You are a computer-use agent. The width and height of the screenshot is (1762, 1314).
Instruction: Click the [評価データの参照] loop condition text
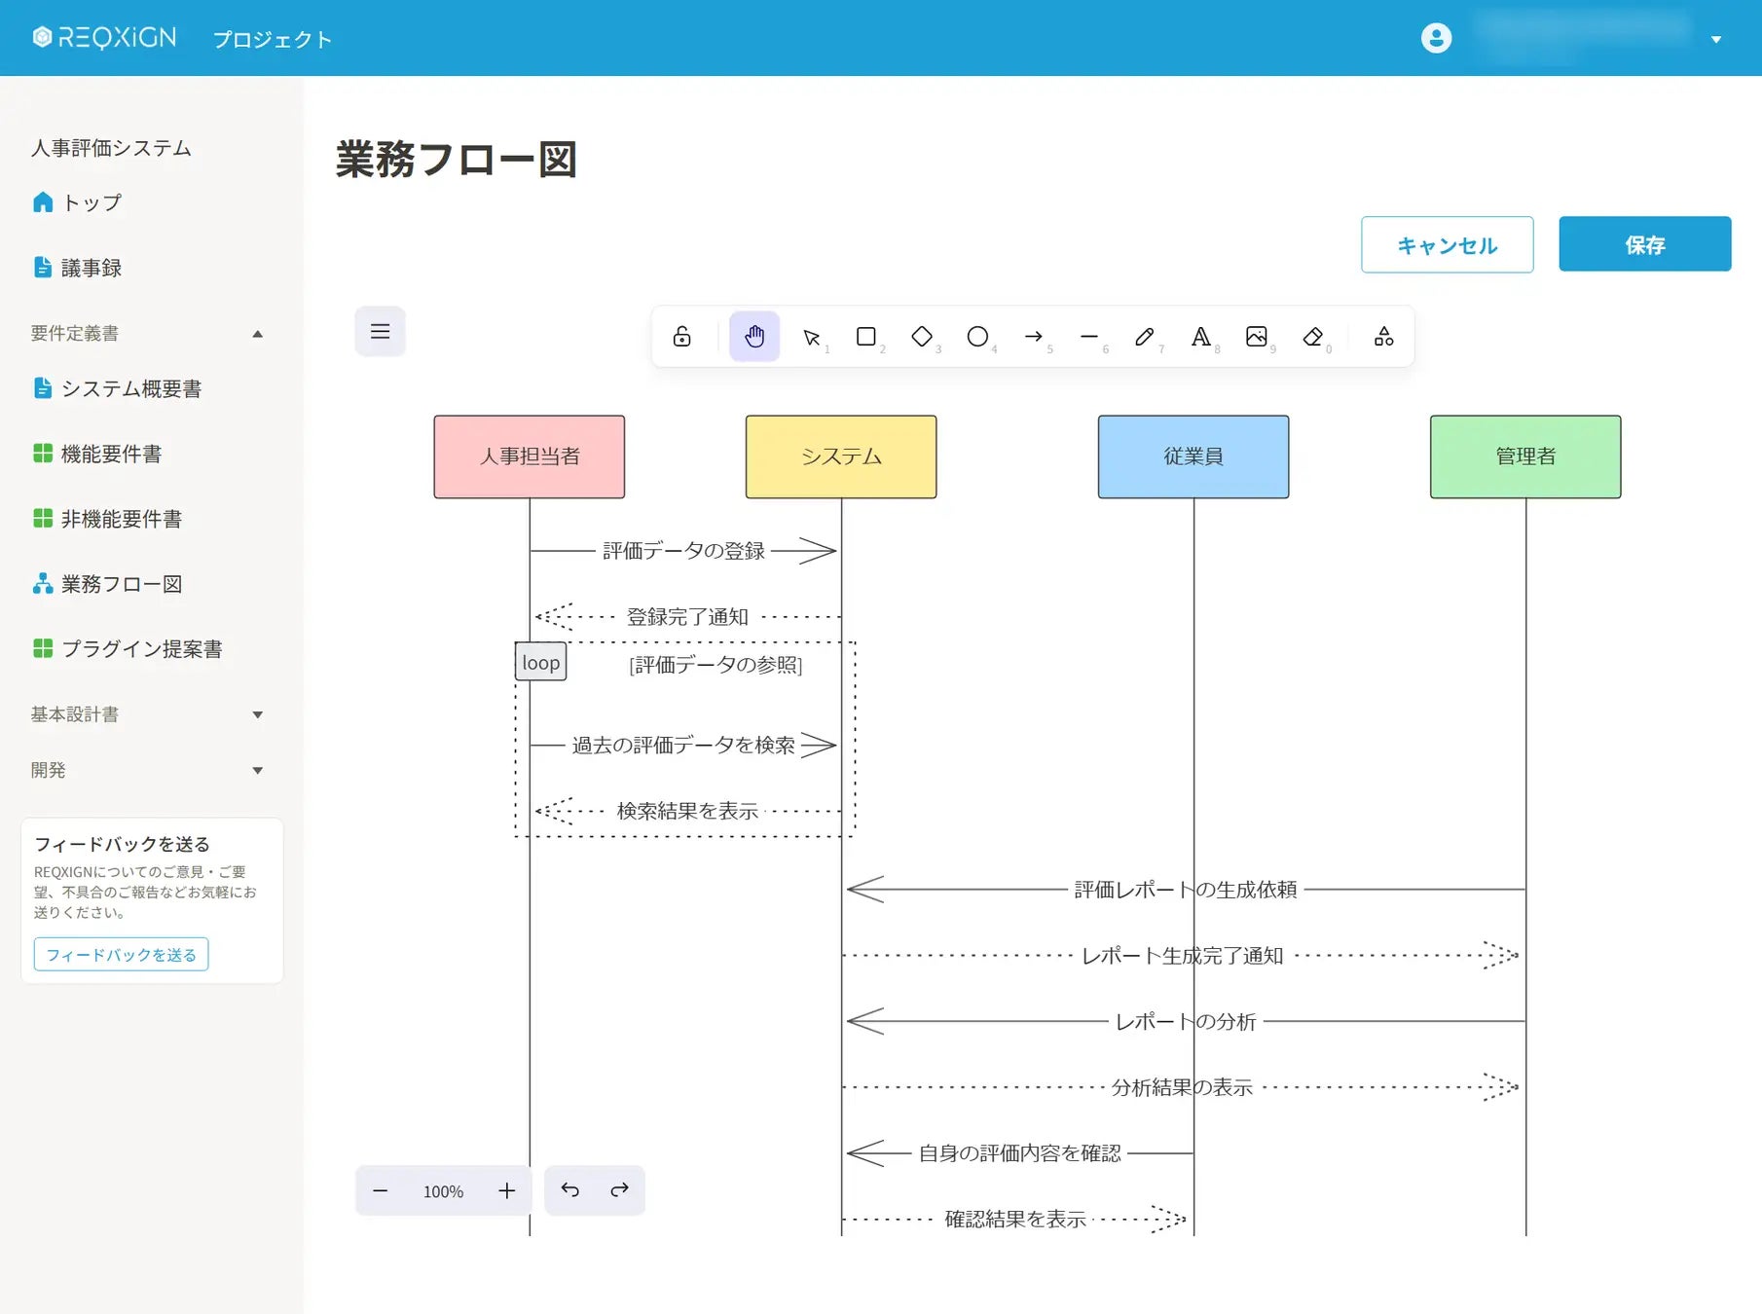[716, 665]
